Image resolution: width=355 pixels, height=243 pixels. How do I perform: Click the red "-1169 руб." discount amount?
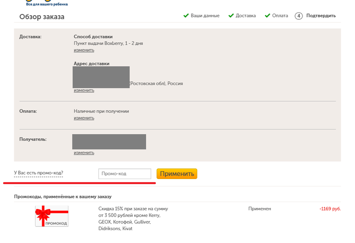pyautogui.click(x=330, y=209)
